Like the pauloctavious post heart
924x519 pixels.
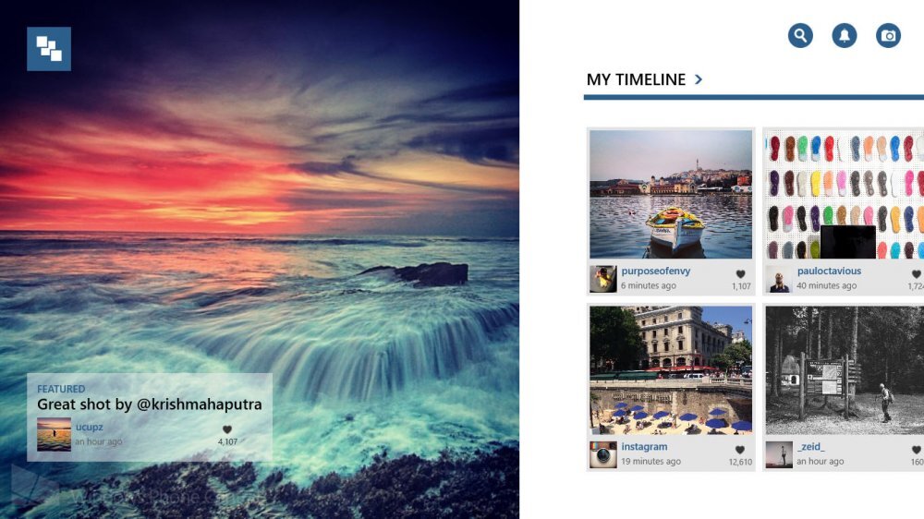pyautogui.click(x=917, y=274)
